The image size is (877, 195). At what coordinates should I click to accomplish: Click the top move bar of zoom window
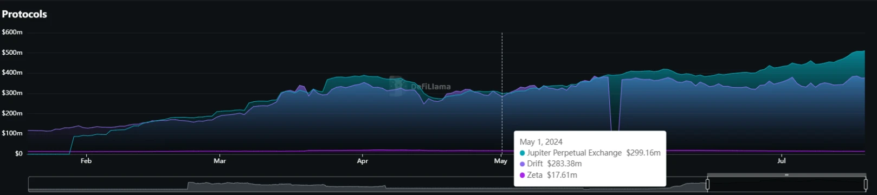786,175
